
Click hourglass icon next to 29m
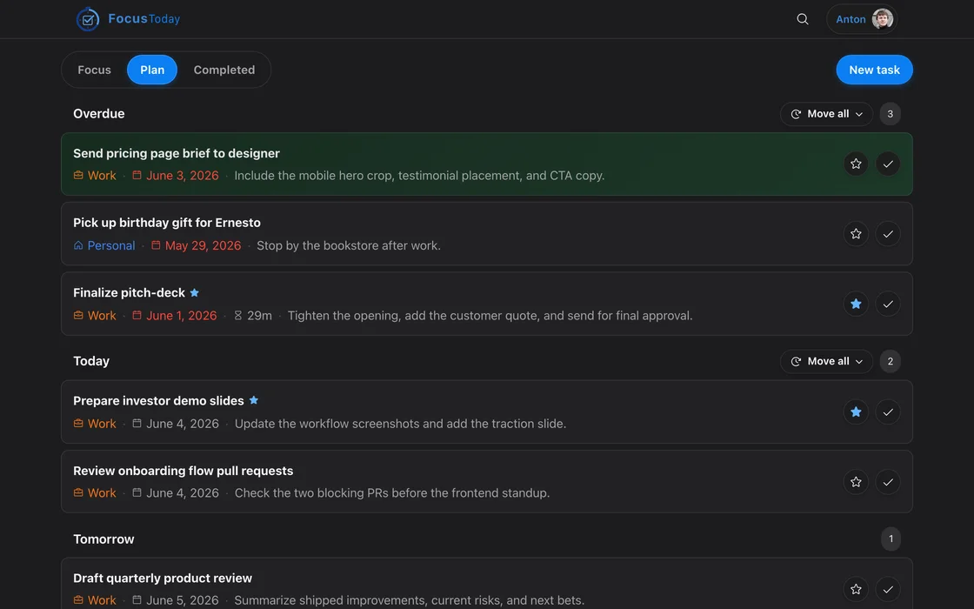tap(238, 316)
